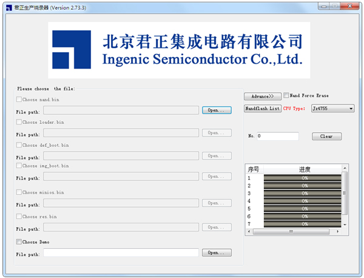This screenshot has width=364, height=278.
Task: Click Open for the minios.bin file
Action: [x=217, y=203]
